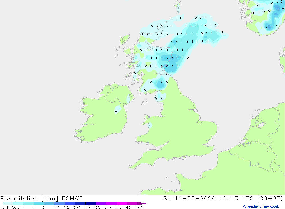Click the '35' legend scale label
285x209 pixels.
[108, 207]
